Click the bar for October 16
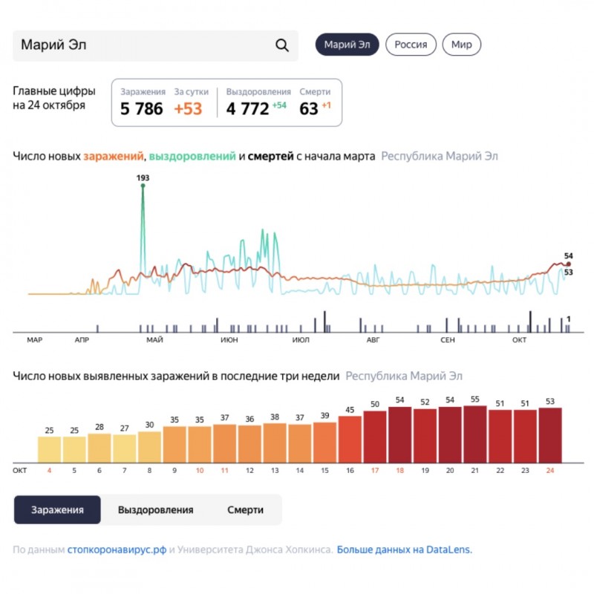Image resolution: width=594 pixels, height=594 pixels. coord(350,439)
